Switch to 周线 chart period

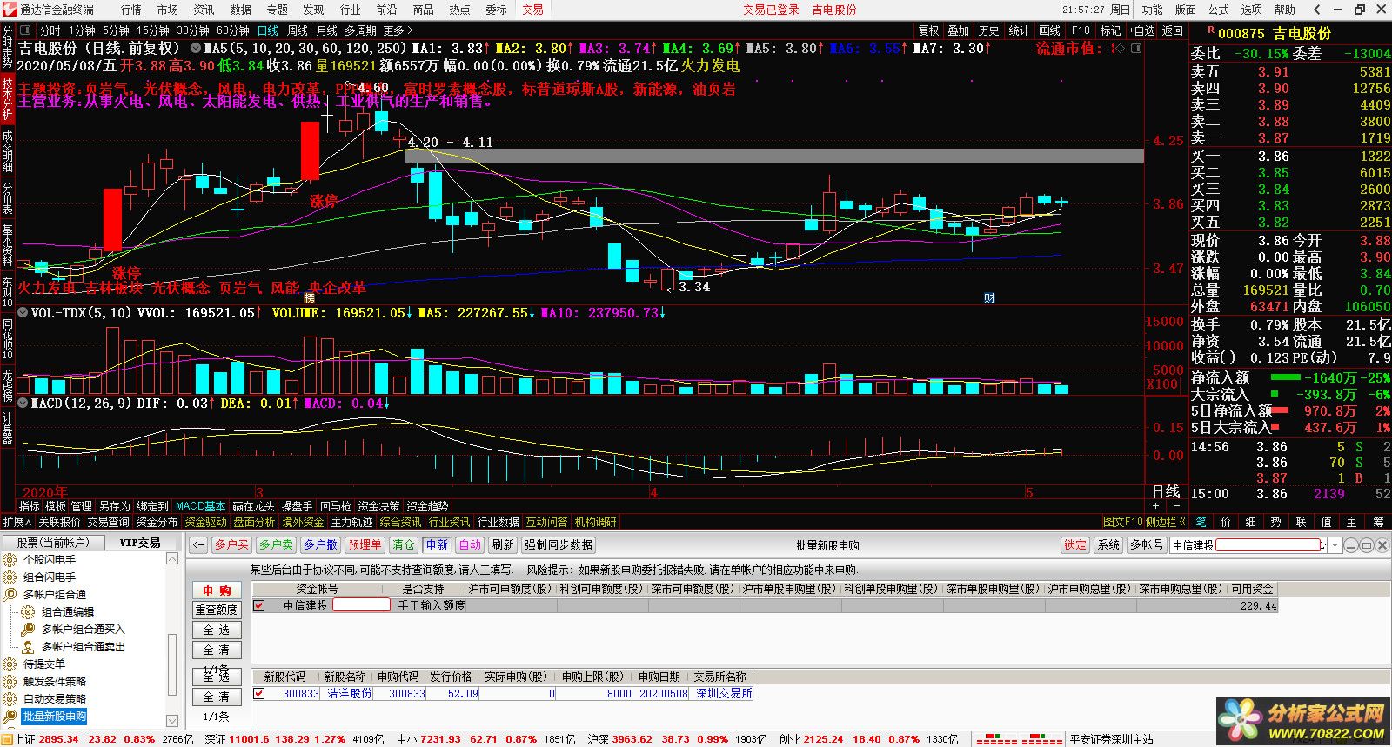pyautogui.click(x=298, y=30)
